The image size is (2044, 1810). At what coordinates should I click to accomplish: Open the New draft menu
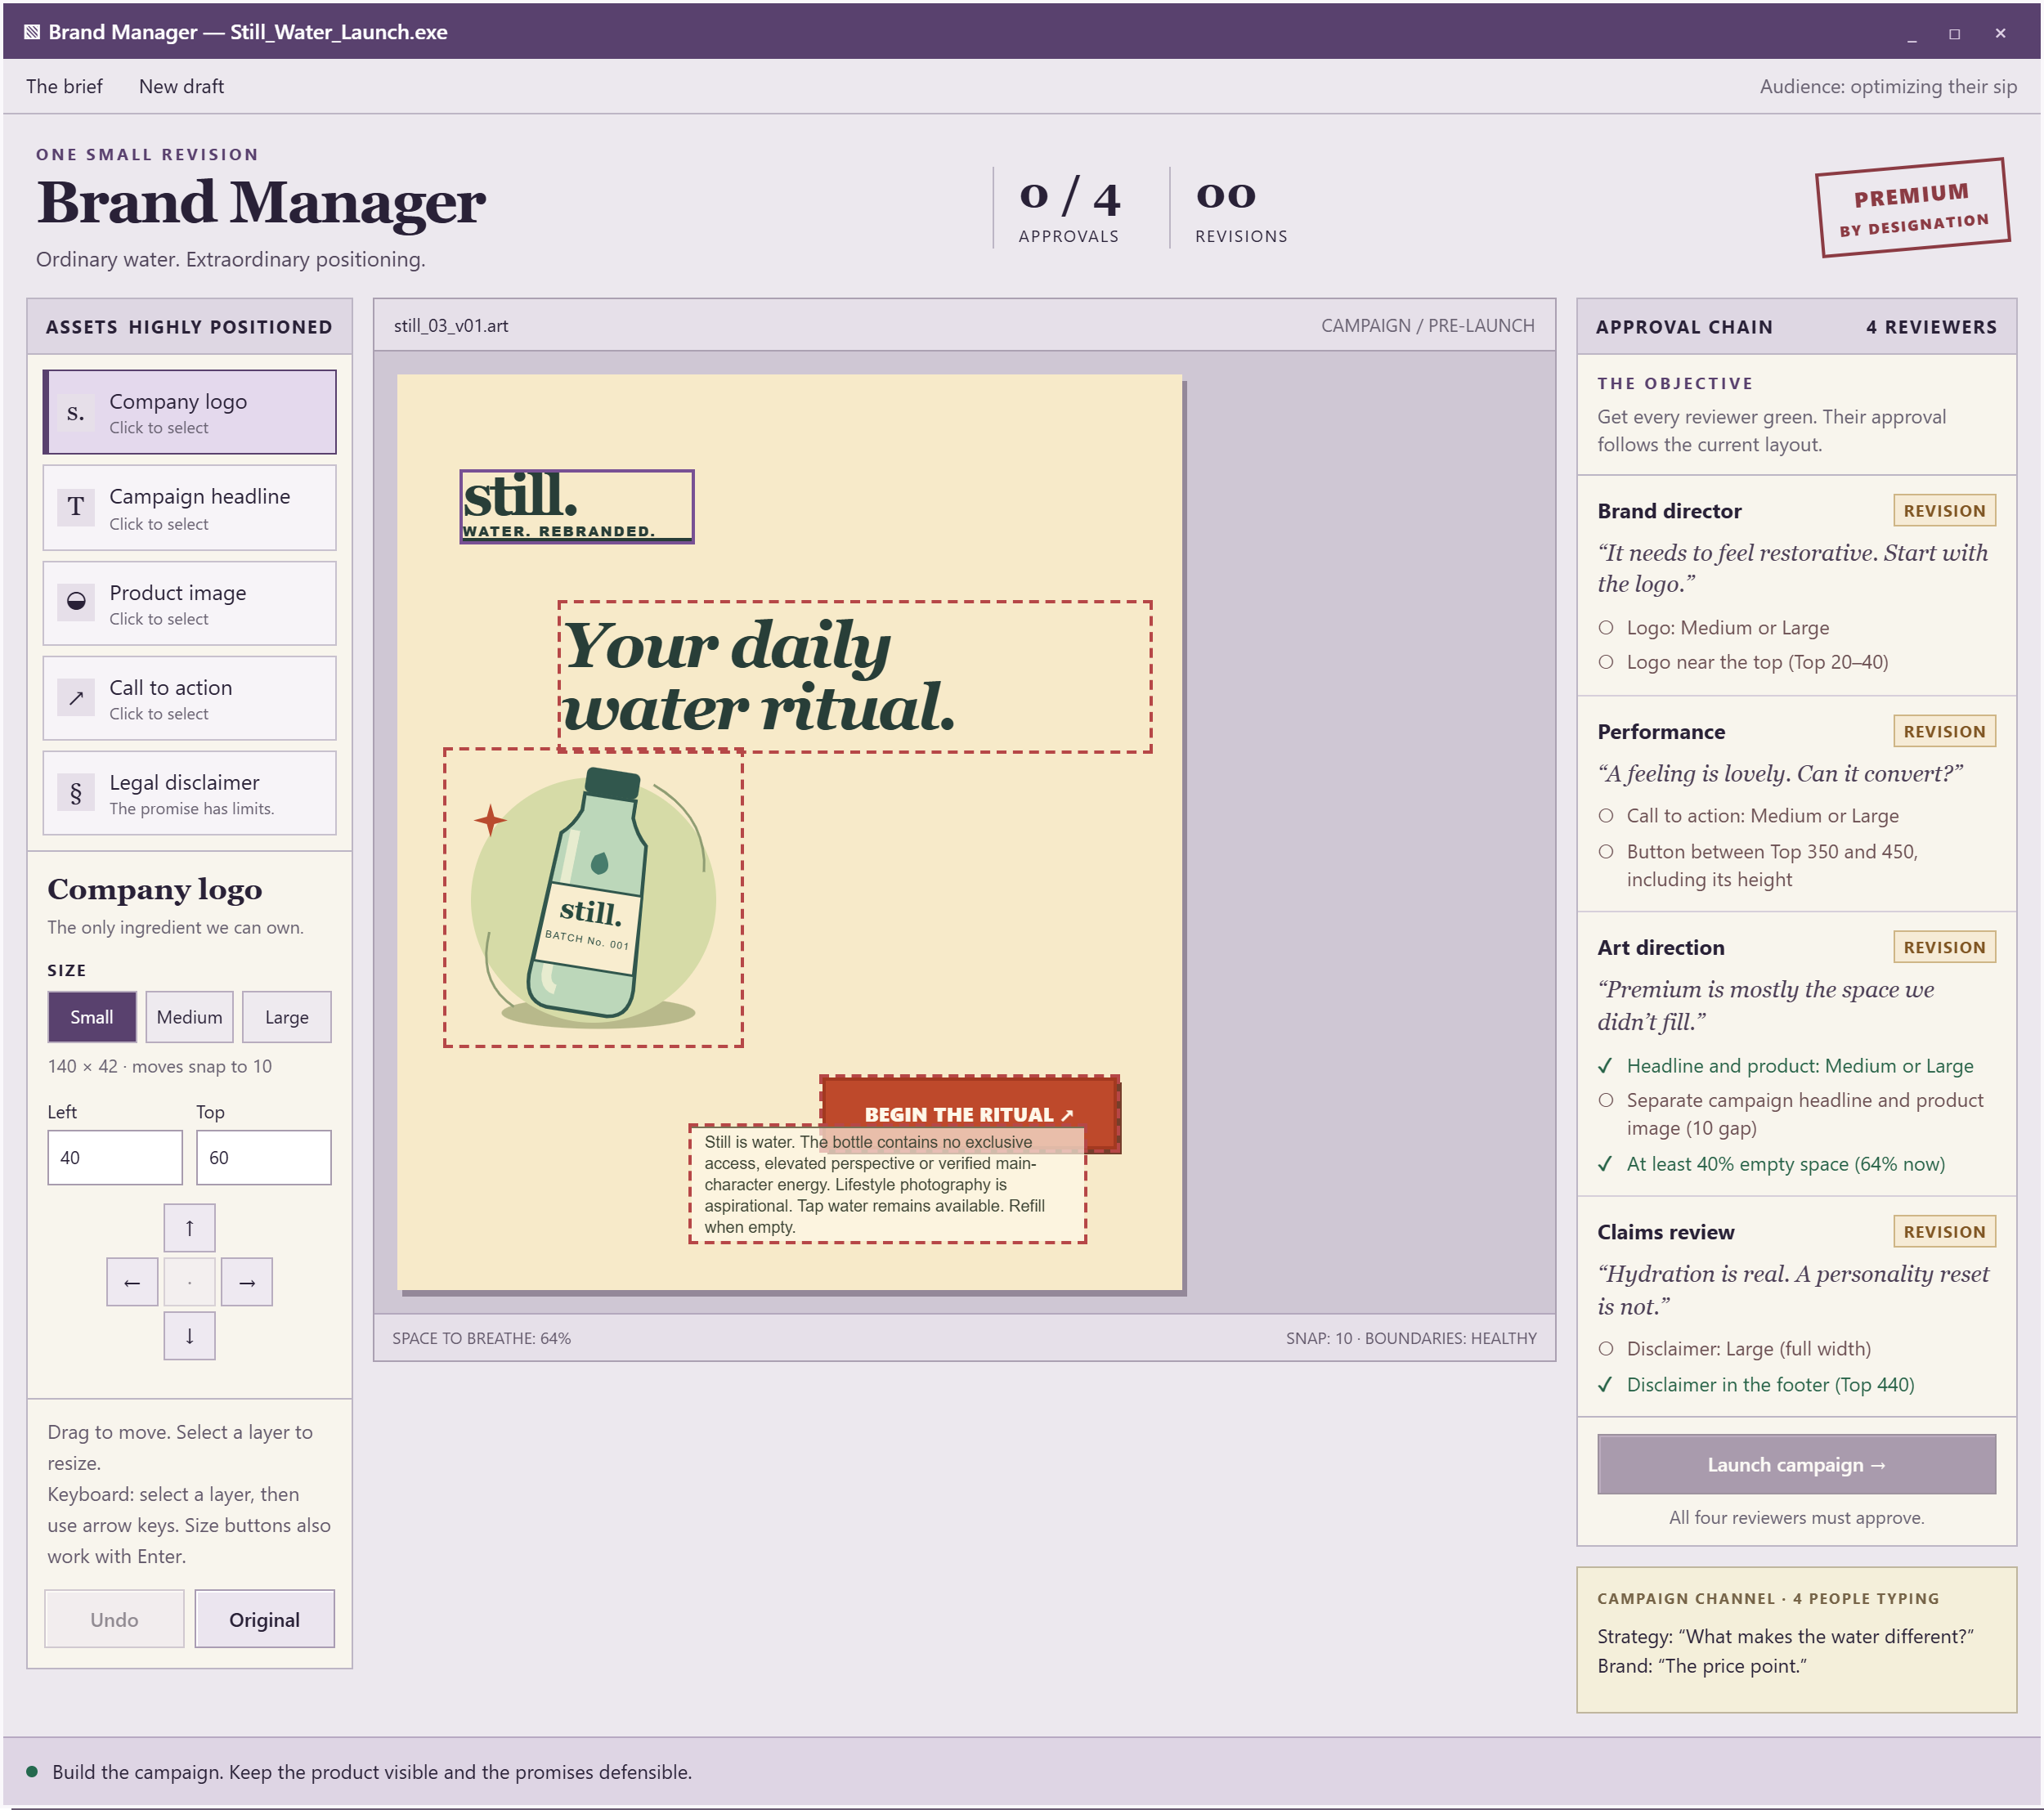click(x=181, y=87)
